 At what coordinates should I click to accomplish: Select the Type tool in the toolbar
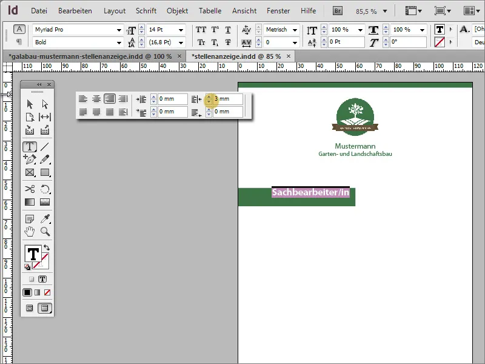click(x=29, y=146)
